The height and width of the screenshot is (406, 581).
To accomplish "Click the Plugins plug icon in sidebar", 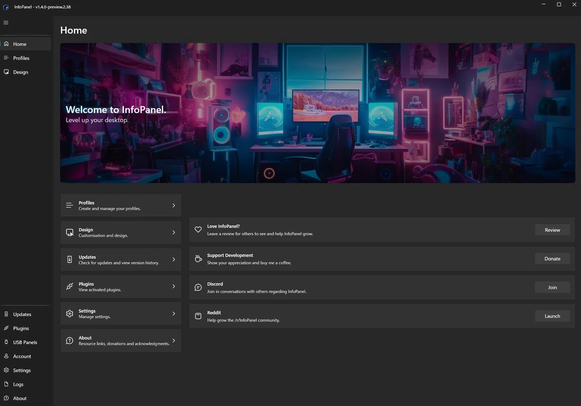I will 6,328.
